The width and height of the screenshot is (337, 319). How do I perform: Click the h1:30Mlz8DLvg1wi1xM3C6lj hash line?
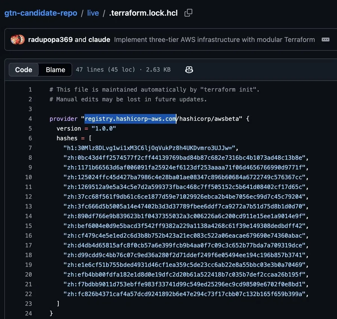point(151,148)
